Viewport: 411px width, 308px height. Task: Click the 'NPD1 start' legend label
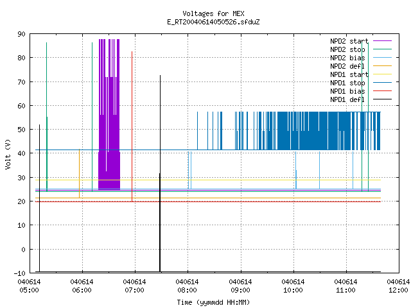pyautogui.click(x=349, y=74)
